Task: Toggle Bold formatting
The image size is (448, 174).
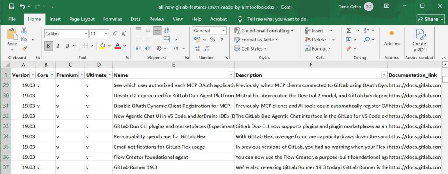Action: click(49, 45)
